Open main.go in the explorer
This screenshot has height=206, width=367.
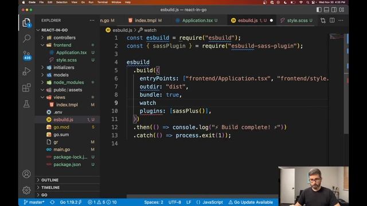(61, 150)
